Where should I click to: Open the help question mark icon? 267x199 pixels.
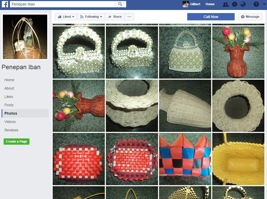pyautogui.click(x=256, y=4)
